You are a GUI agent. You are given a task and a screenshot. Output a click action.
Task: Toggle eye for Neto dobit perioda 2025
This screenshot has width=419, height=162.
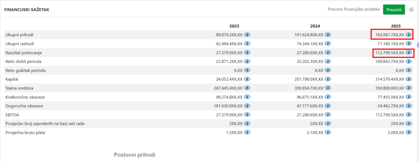click(409, 61)
